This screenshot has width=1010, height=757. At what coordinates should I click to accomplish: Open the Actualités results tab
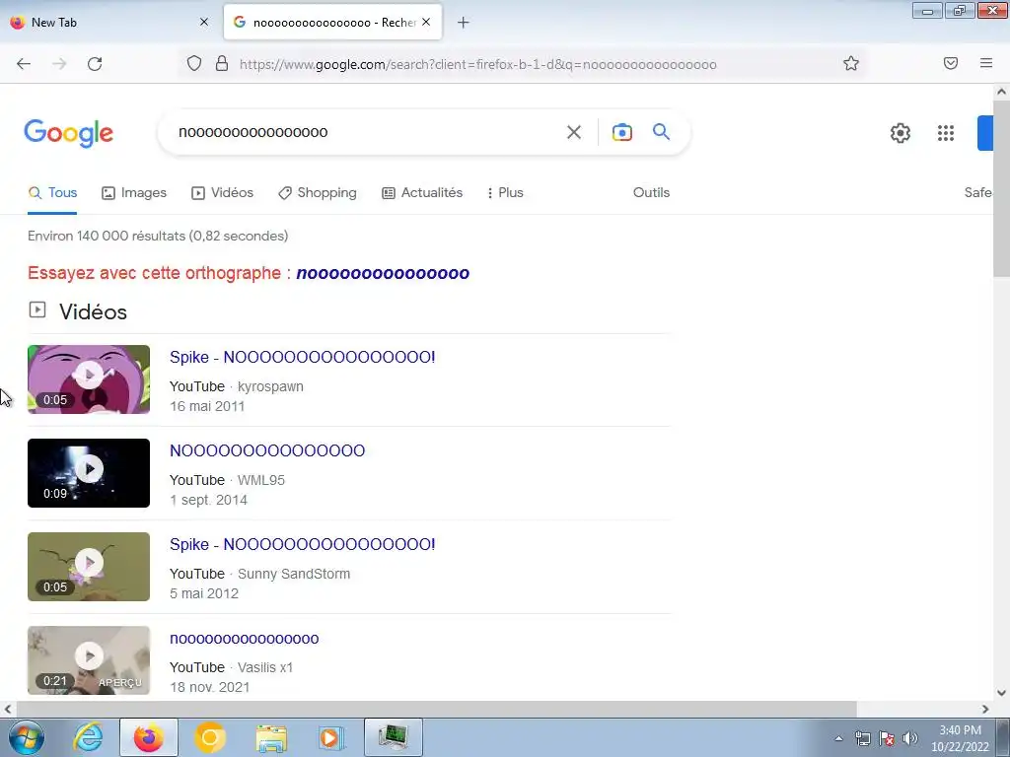pyautogui.click(x=422, y=192)
